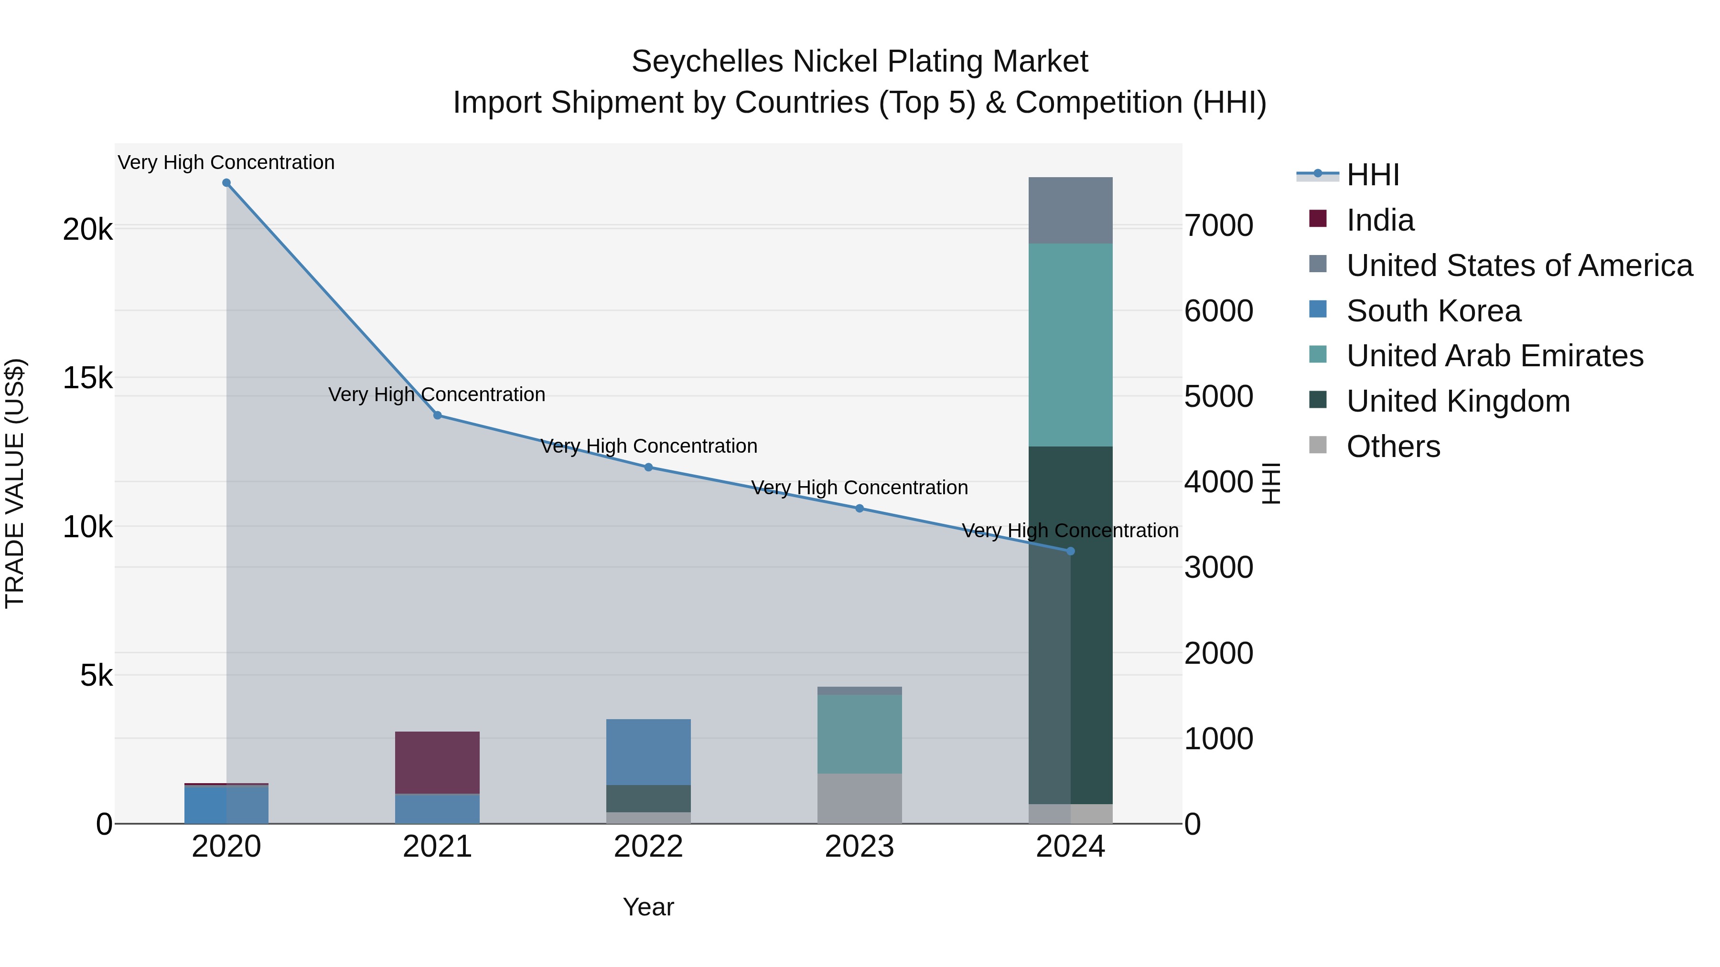Viewport: 1720px width, 967px height.
Task: Click the 15k left axis tick label
Action: click(88, 378)
